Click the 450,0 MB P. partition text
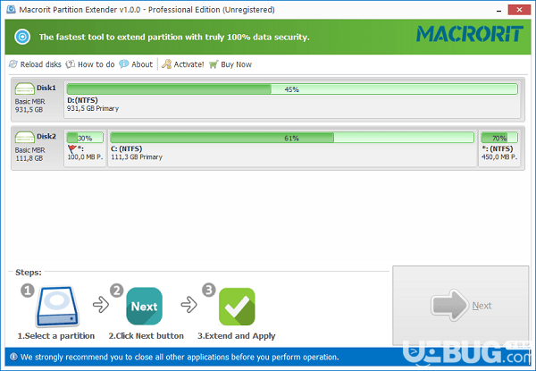Viewport: 536px width, 371px height. tap(499, 157)
